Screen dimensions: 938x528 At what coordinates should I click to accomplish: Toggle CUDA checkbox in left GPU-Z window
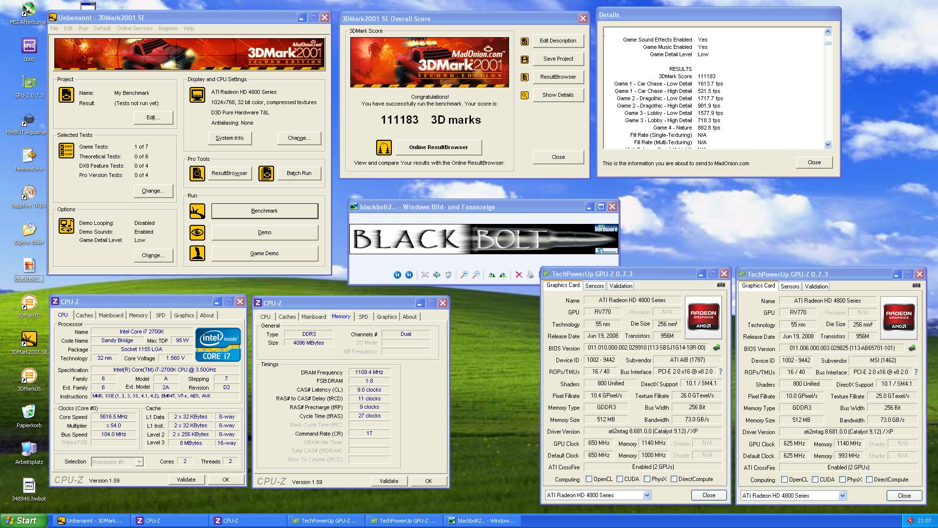click(619, 479)
